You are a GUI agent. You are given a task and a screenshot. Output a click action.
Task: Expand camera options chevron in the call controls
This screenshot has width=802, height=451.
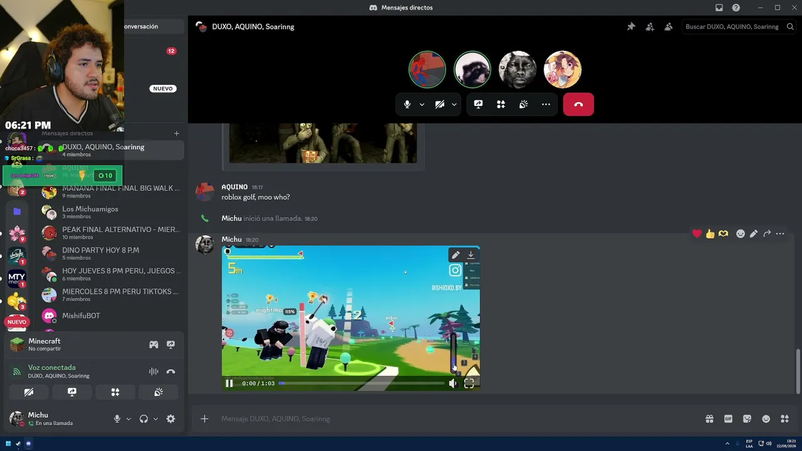coord(454,104)
